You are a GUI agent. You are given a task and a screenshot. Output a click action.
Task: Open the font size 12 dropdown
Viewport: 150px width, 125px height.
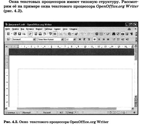[74, 39]
